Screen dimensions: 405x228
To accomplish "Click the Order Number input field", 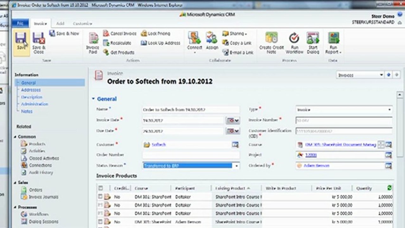I will (191, 155).
